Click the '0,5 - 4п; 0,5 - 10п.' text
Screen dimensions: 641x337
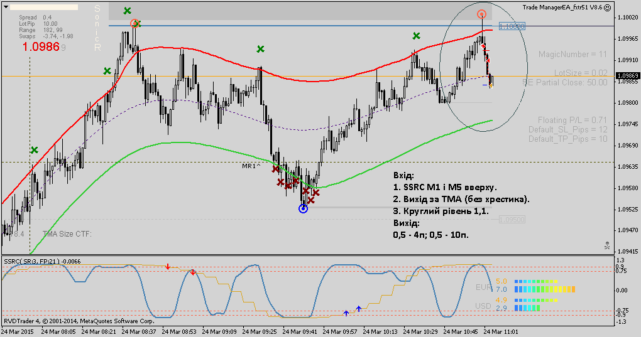[x=431, y=235]
